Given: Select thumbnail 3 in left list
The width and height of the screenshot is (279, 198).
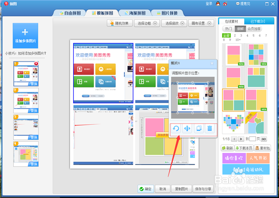Looking at the screenshot, I should click(26, 127).
